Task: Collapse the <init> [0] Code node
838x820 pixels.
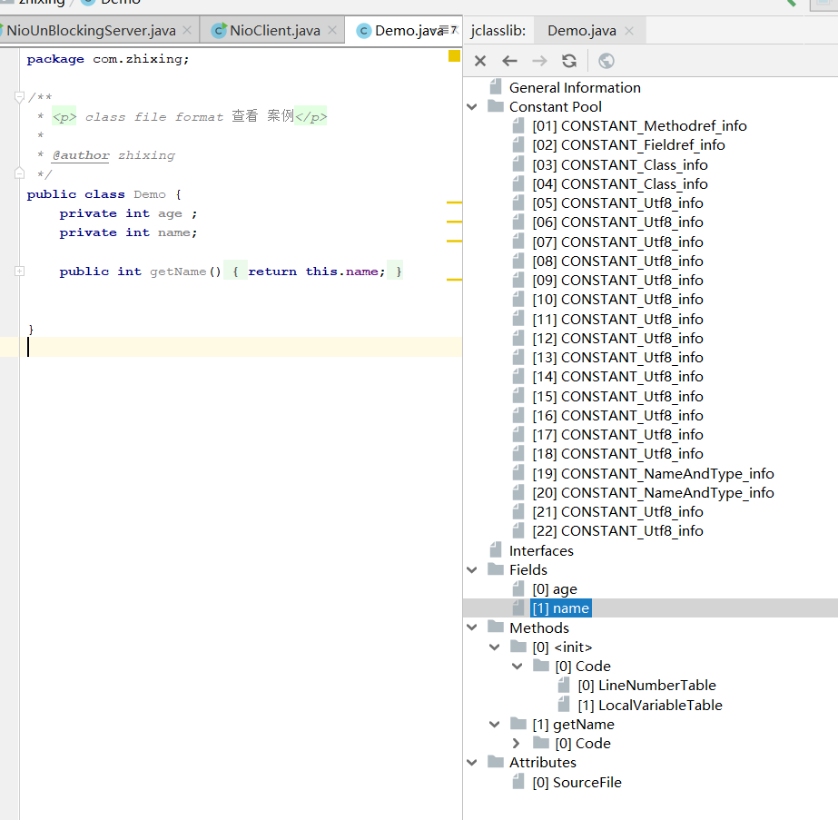Action: [x=517, y=667]
